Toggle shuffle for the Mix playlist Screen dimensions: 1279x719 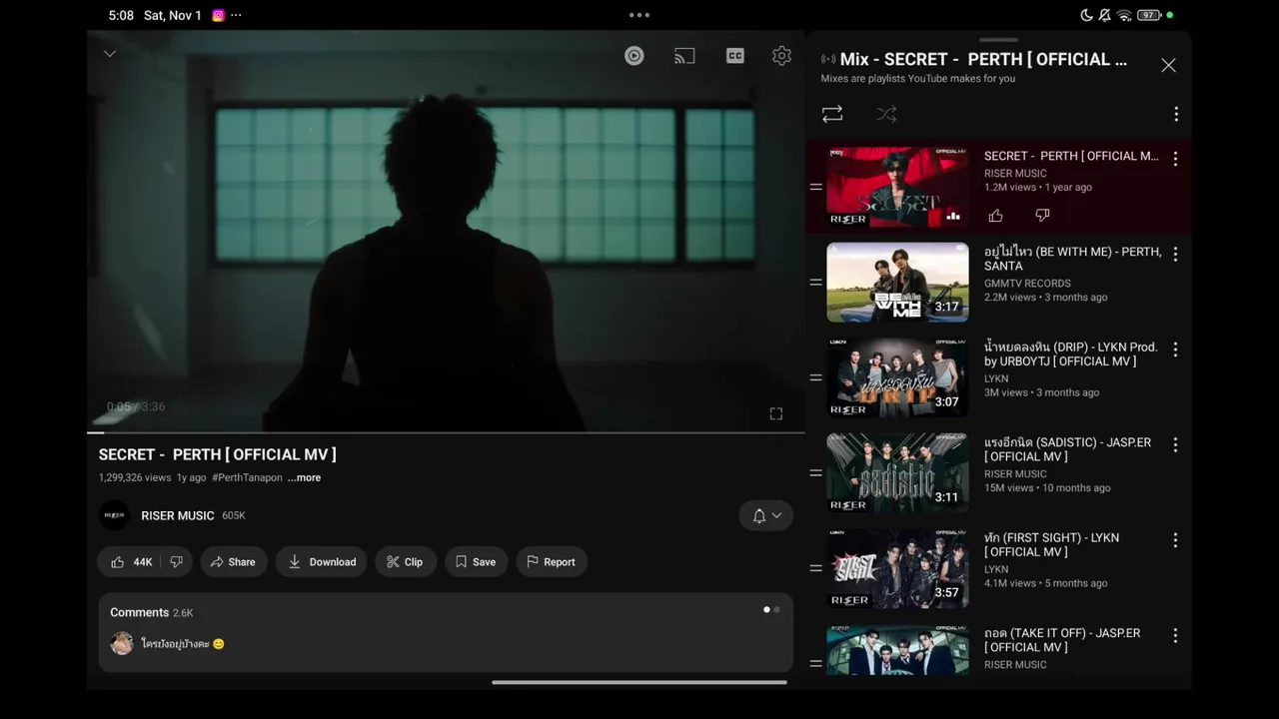886,115
